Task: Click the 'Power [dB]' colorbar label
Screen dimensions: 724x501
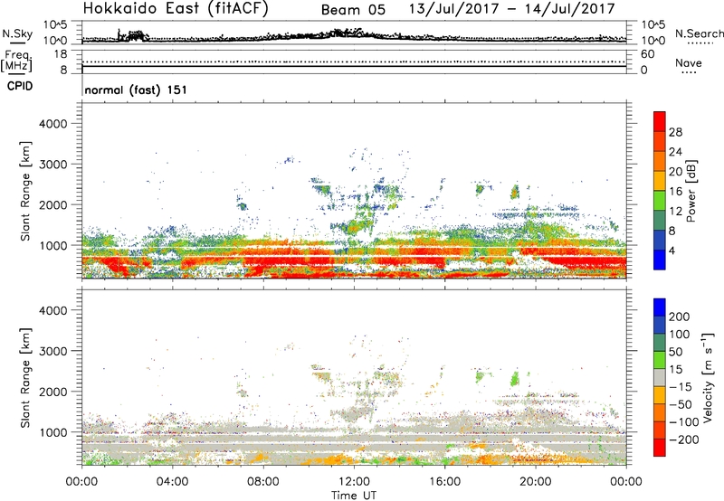Action: tap(691, 191)
